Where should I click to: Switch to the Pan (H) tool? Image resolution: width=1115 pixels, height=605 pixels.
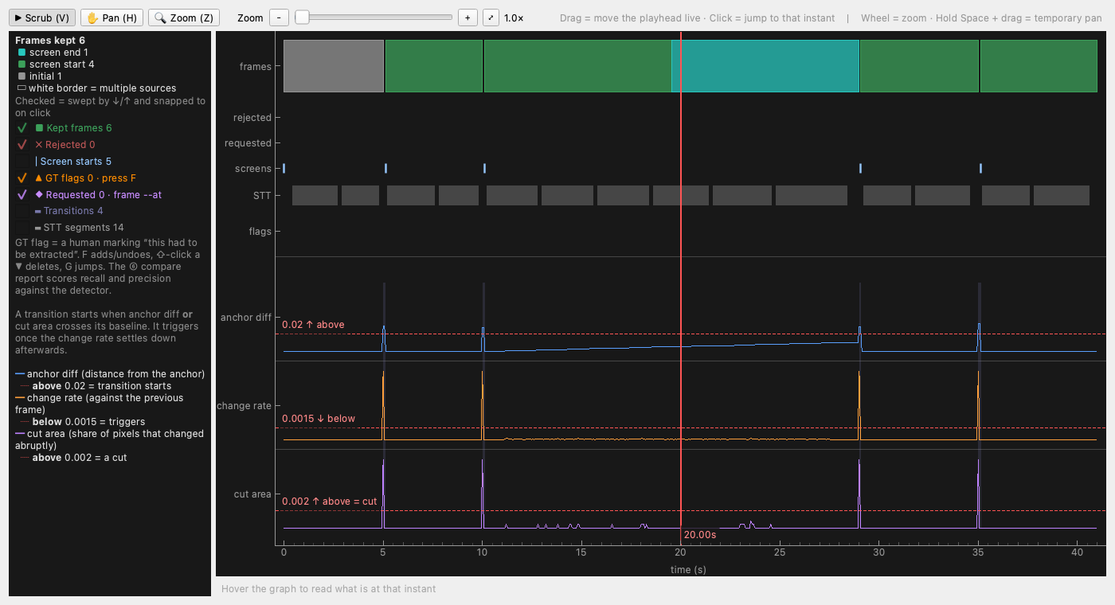point(111,18)
